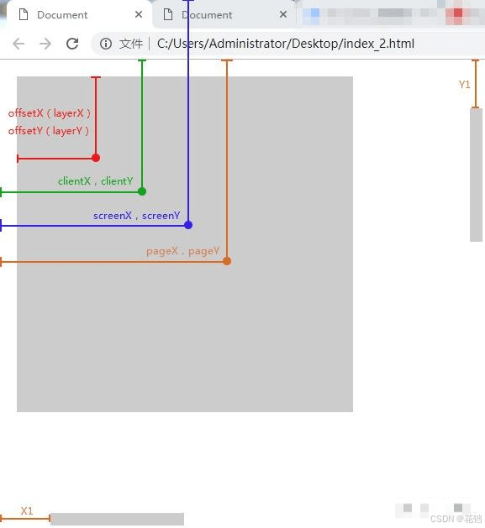485x528 pixels.
Task: Click the 'offsetY ( layerY )' label
Action: (x=49, y=131)
